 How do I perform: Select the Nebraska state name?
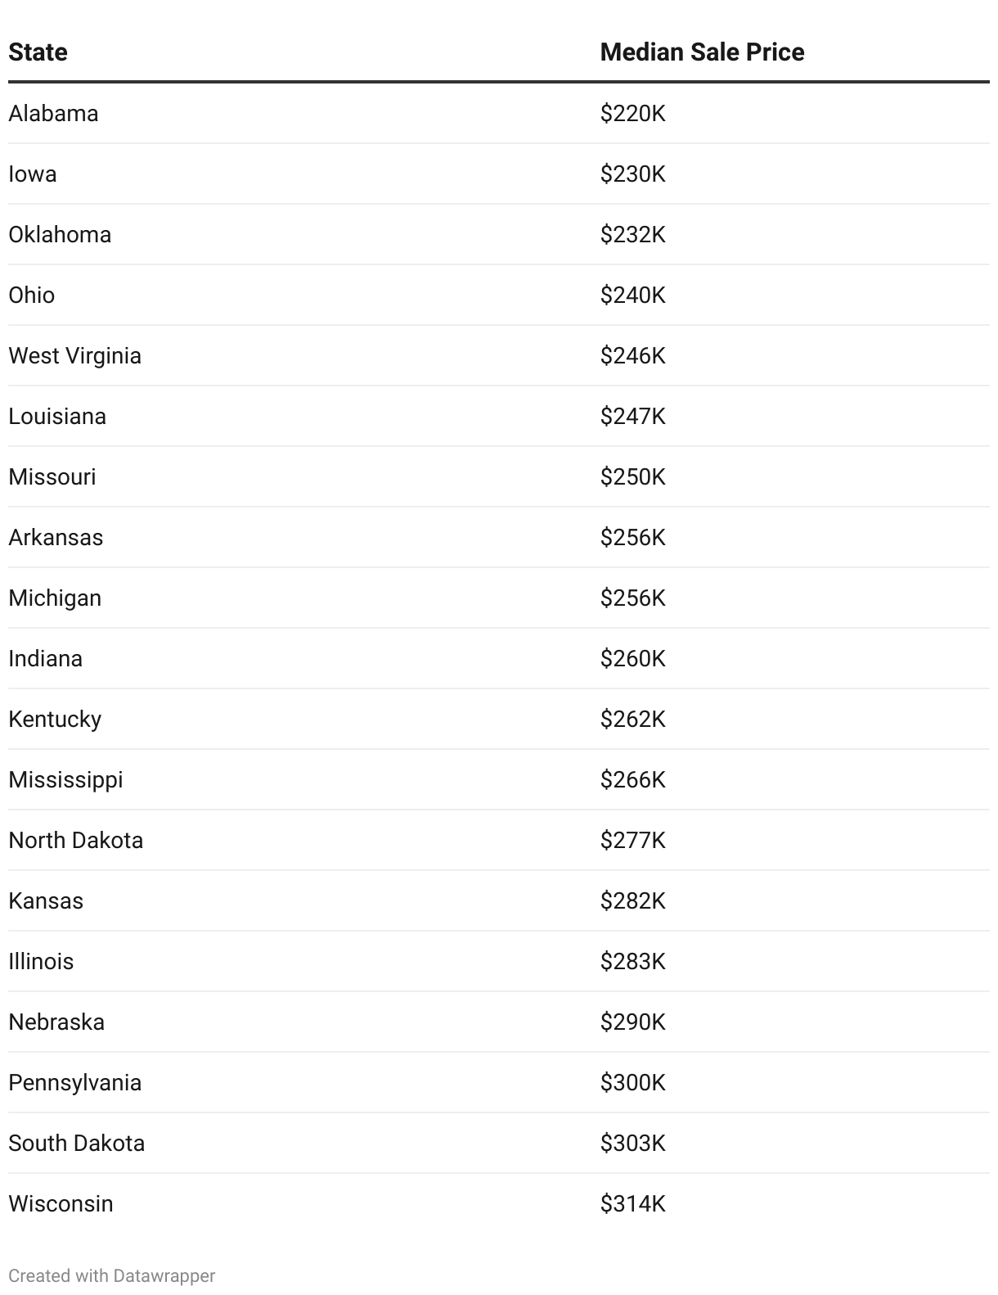tap(56, 1022)
